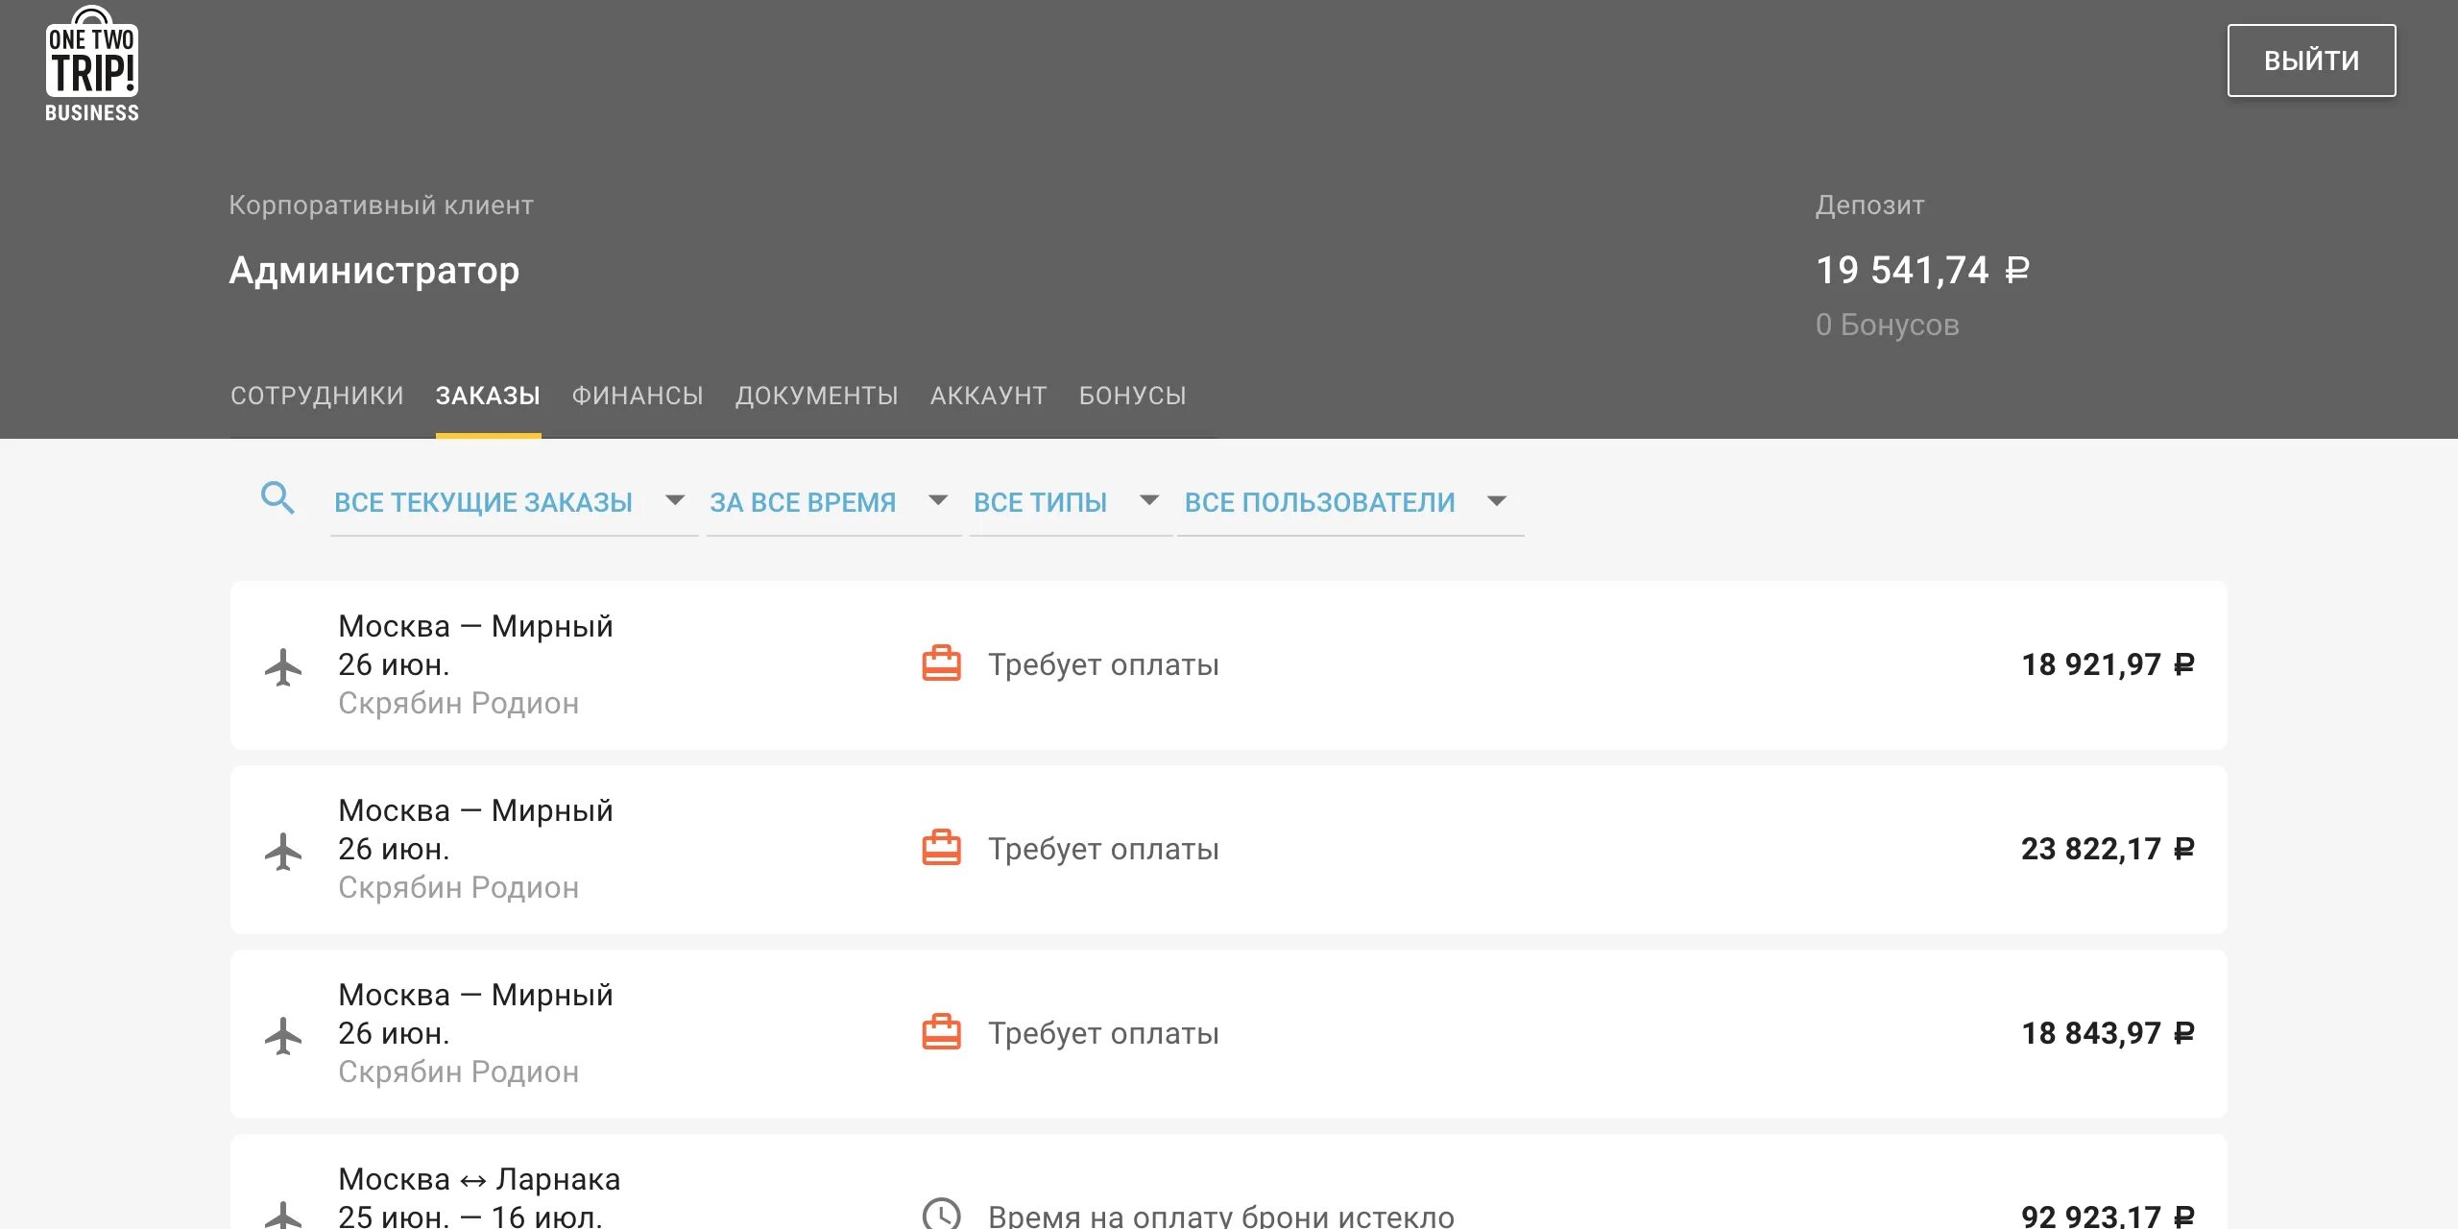Click the ВЫЙТИ logout button

(x=2311, y=60)
